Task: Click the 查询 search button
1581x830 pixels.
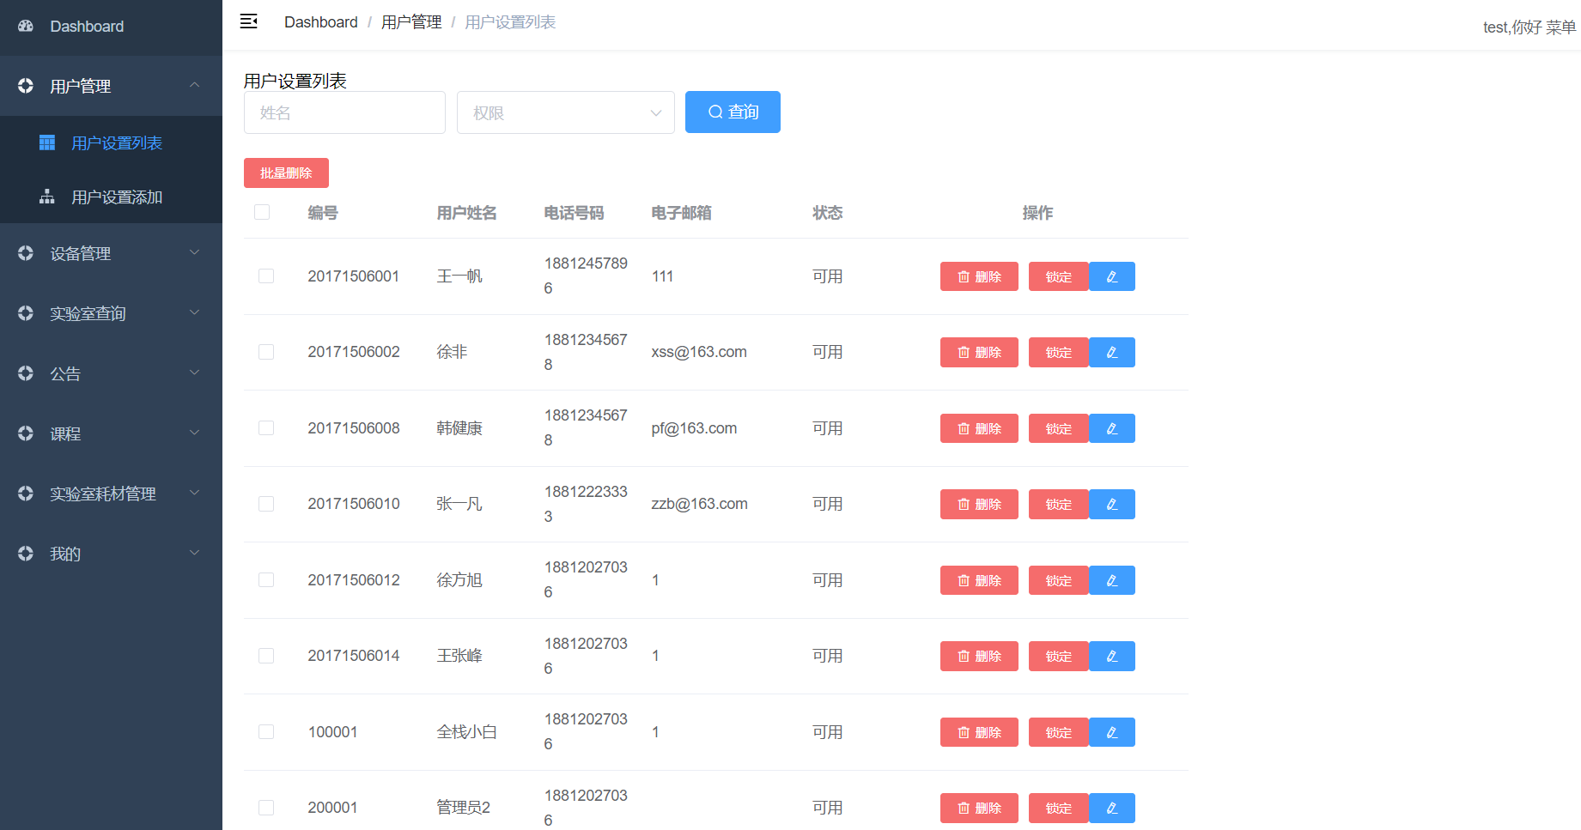Action: click(733, 112)
